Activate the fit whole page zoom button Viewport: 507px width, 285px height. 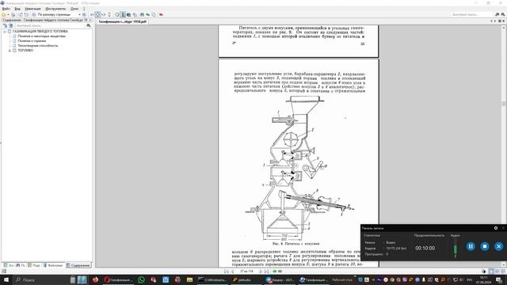pyautogui.click(x=97, y=14)
